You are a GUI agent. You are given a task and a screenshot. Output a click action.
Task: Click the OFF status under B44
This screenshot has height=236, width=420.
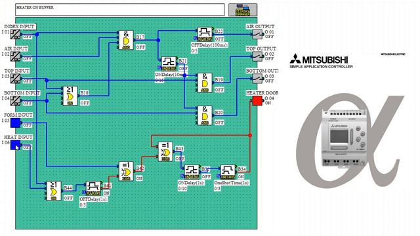tap(68, 198)
